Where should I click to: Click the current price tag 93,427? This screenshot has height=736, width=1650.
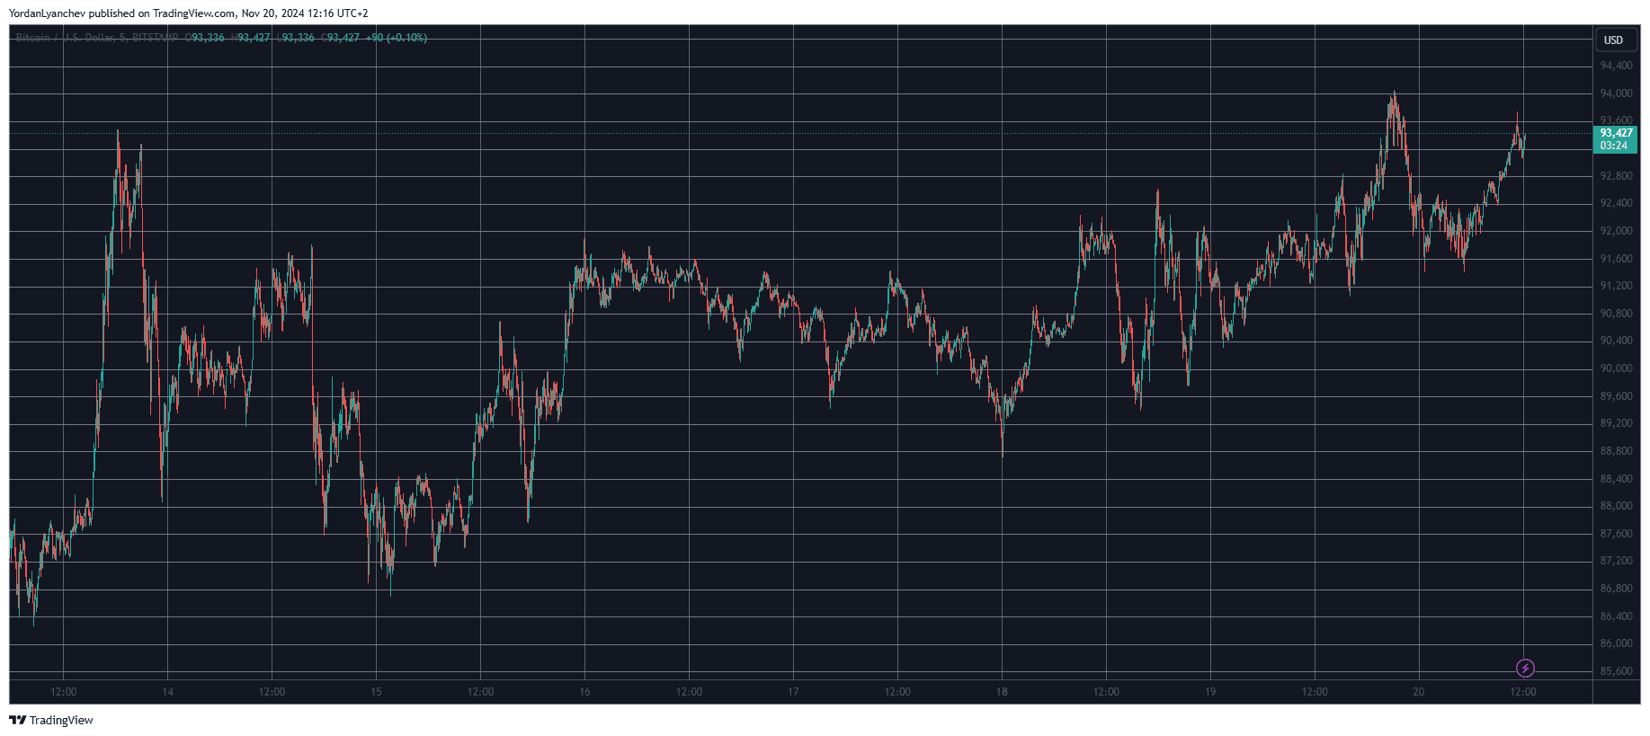point(1616,133)
